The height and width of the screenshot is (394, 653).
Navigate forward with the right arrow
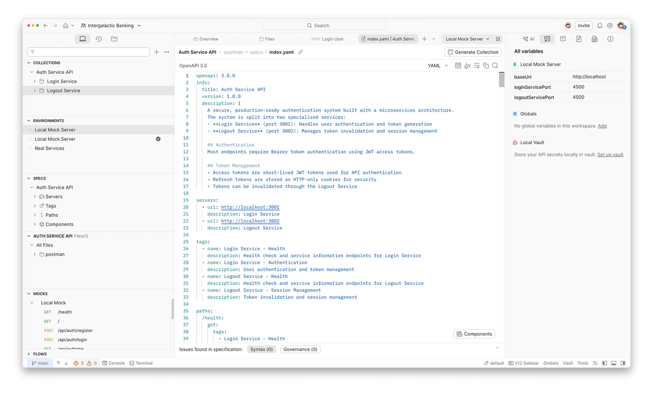[x=55, y=26]
